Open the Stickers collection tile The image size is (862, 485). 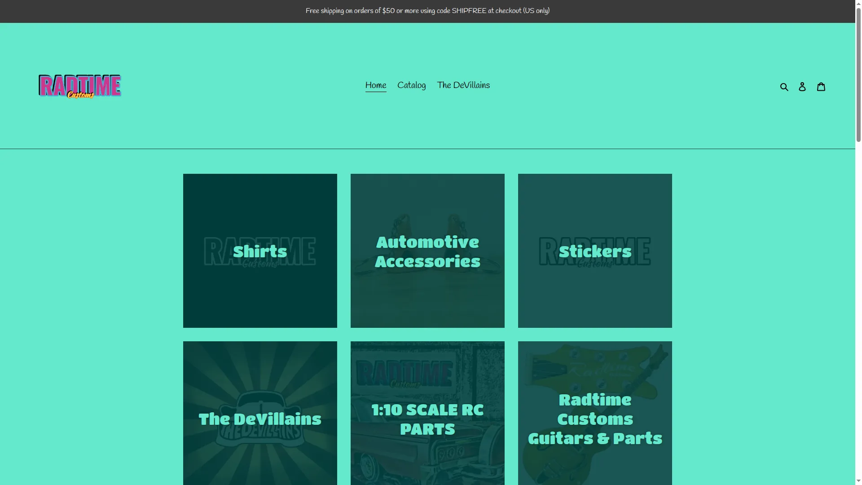pyautogui.click(x=595, y=251)
